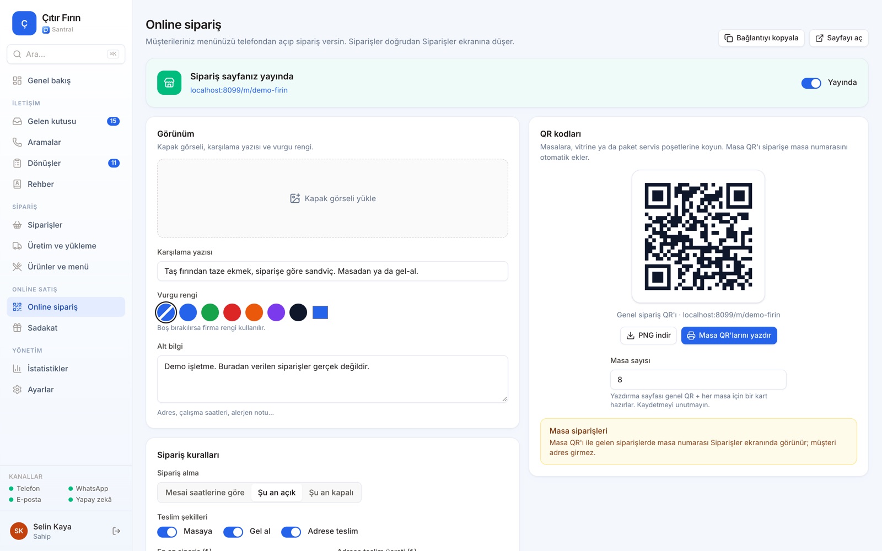The image size is (882, 551).
Task: Select the black accent color swatch
Action: 298,312
